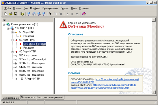Select 18017 / tcp - HTTP entry
Screen dimensions: 158x105
[x=29, y=79]
